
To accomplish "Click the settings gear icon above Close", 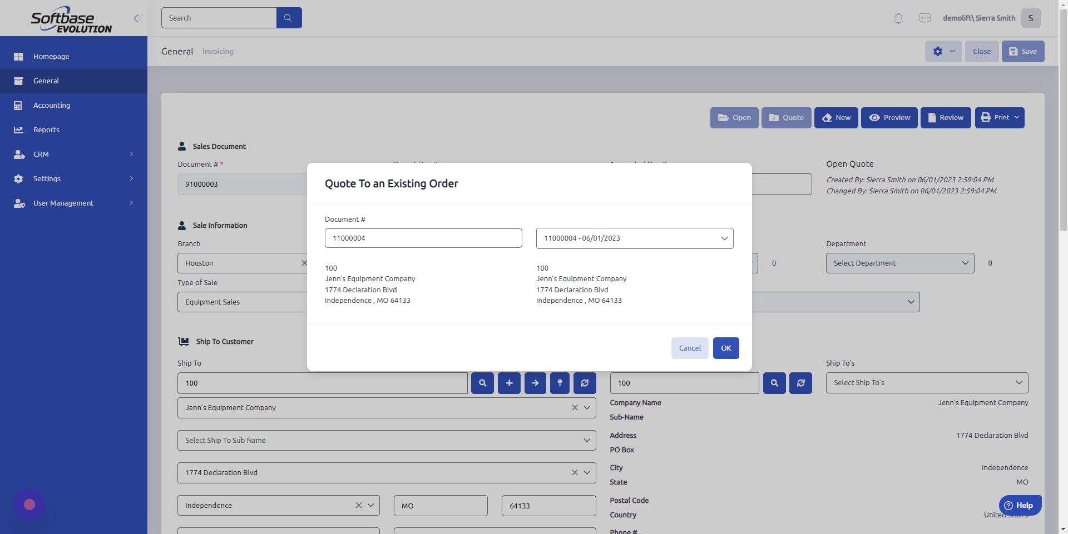I will pyautogui.click(x=937, y=51).
